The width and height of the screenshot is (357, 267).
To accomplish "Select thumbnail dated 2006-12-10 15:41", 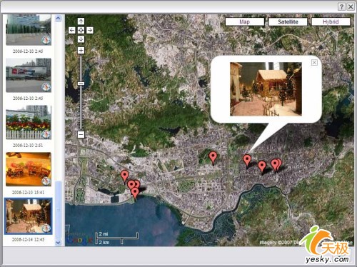I will 29,169.
